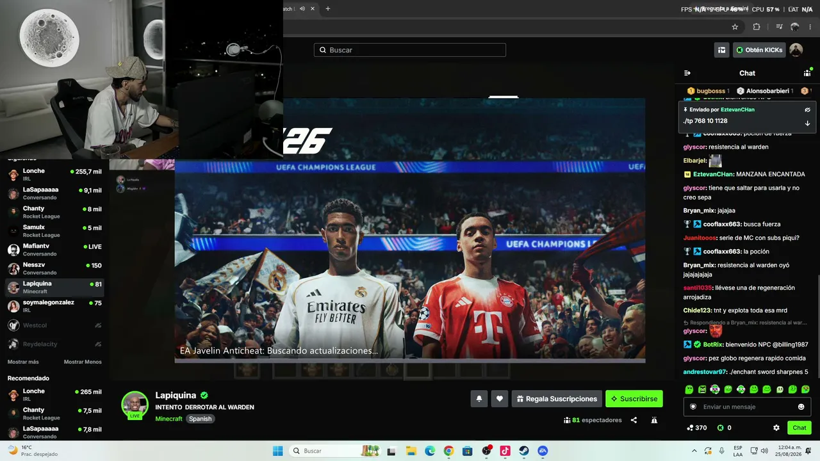Click the Regala Suscripciones button
This screenshot has width=820, height=461.
557,399
